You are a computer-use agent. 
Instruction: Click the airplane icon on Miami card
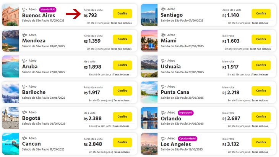pyautogui.click(x=163, y=35)
